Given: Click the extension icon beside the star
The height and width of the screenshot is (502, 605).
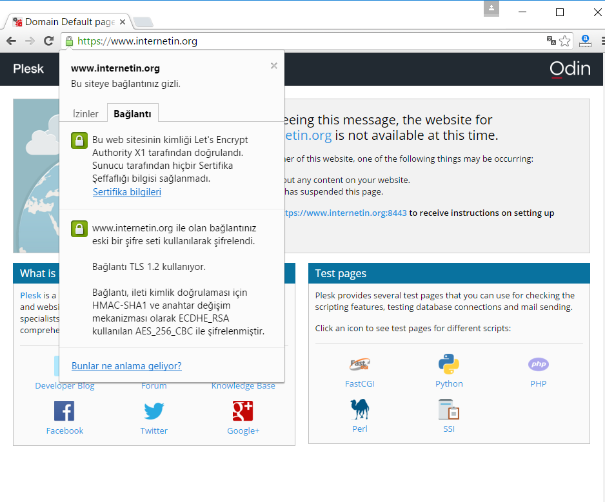Looking at the screenshot, I should (x=585, y=41).
